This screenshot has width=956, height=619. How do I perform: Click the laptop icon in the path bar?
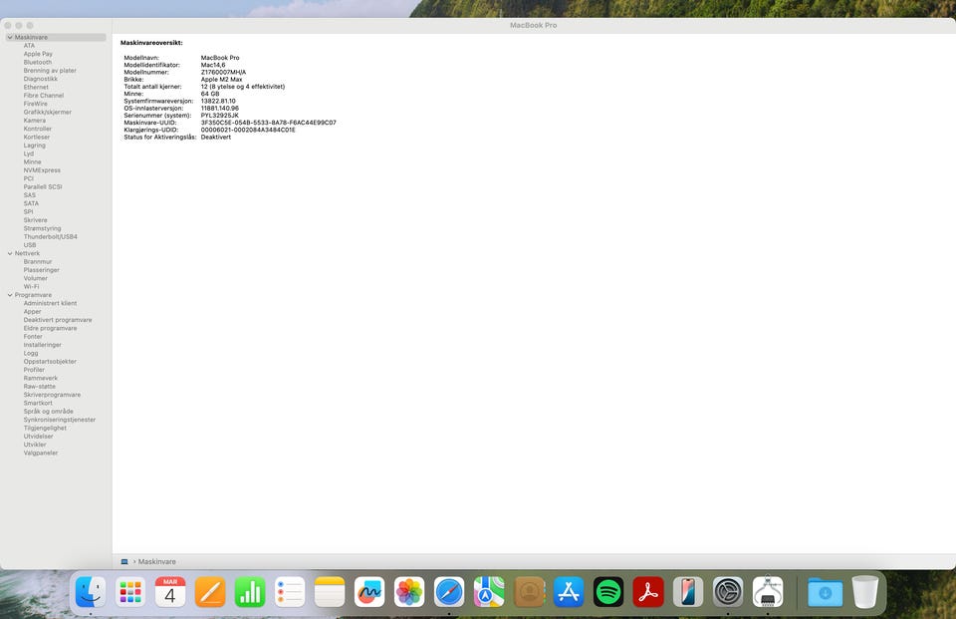click(124, 561)
